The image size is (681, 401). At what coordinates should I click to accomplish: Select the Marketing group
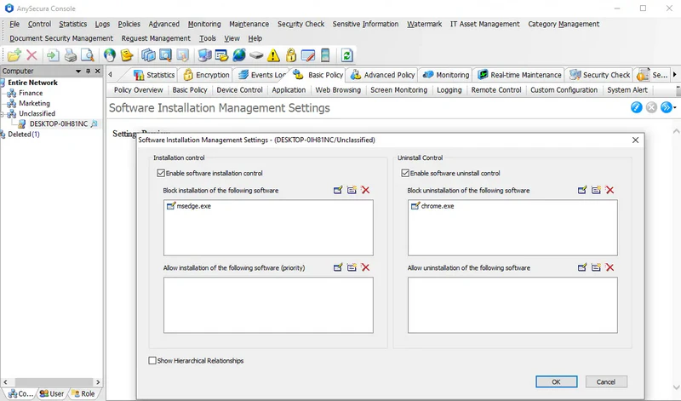pyautogui.click(x=34, y=103)
